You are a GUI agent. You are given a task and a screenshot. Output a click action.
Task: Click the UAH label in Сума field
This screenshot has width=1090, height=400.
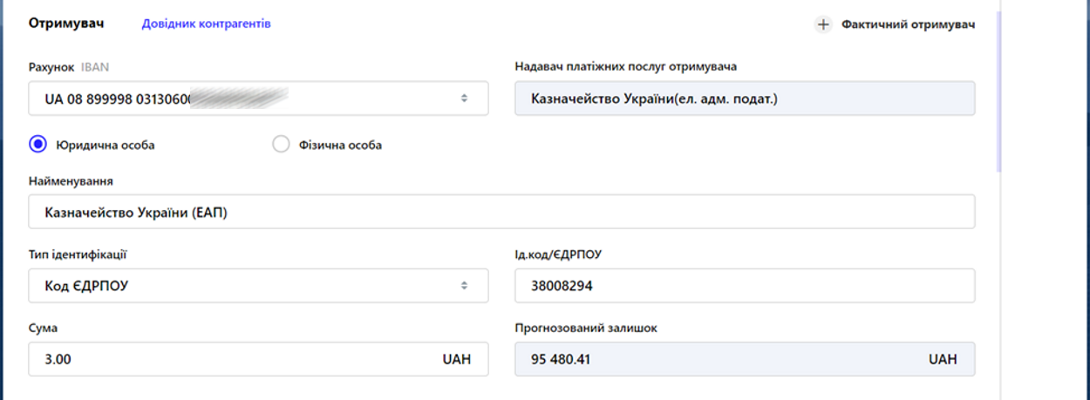click(457, 359)
